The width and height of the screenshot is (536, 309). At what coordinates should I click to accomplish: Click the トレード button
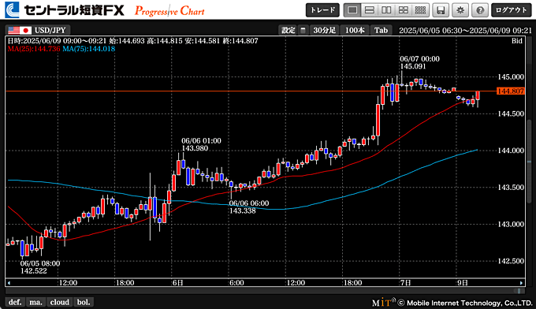(322, 10)
